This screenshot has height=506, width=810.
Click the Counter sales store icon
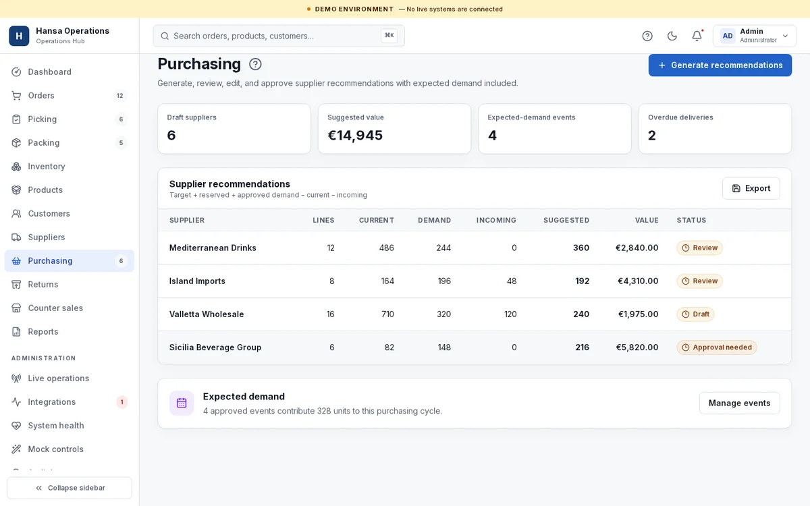[x=16, y=308]
